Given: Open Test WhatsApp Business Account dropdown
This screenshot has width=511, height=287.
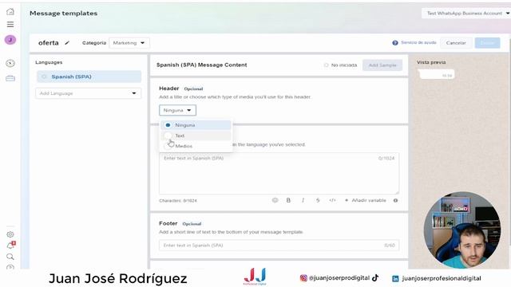Looking at the screenshot, I should tap(466, 14).
